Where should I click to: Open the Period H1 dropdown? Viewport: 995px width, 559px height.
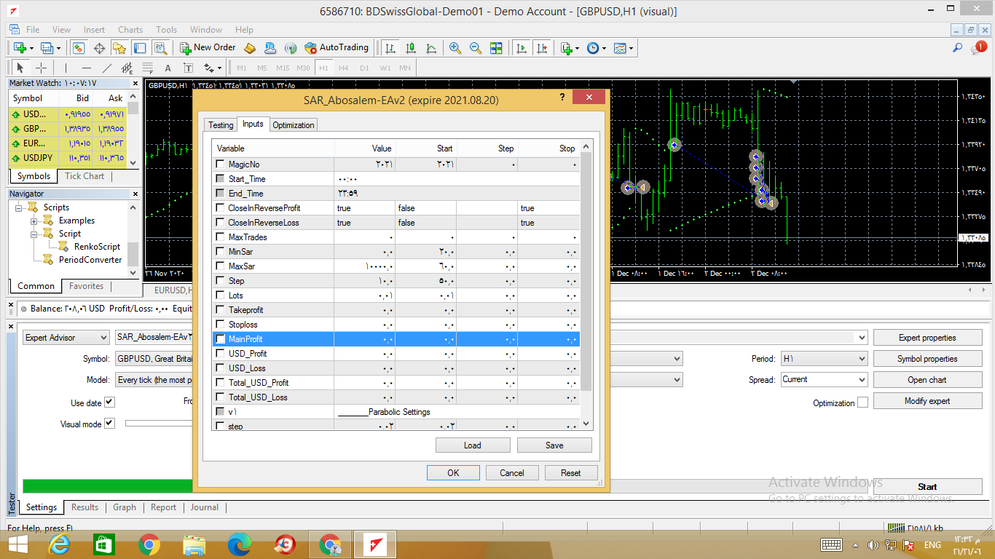(824, 359)
